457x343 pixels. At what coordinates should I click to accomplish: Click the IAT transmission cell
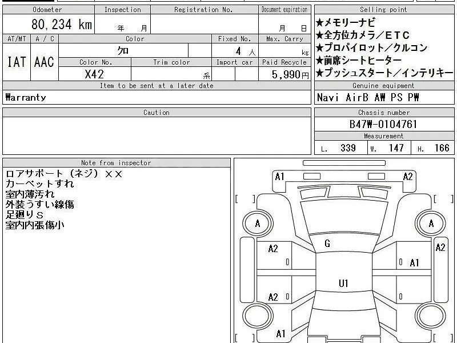coord(17,62)
